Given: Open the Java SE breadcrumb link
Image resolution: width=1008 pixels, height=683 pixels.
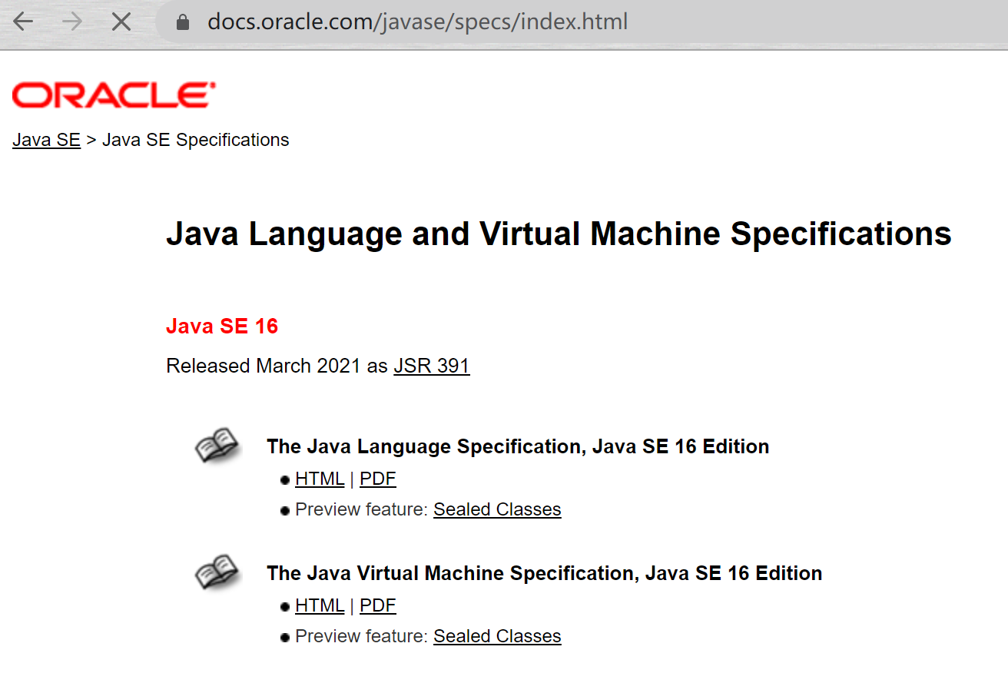Looking at the screenshot, I should click(46, 140).
